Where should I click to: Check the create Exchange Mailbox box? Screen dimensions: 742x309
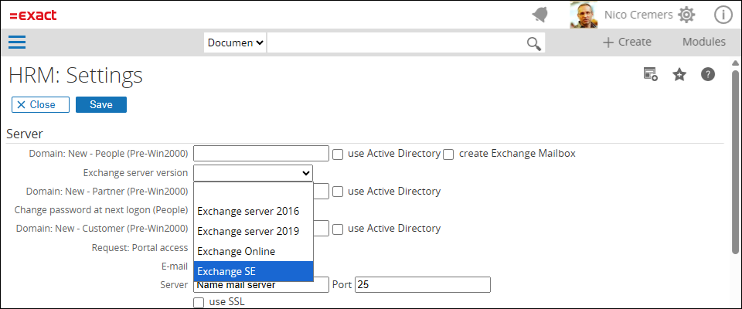(x=448, y=154)
